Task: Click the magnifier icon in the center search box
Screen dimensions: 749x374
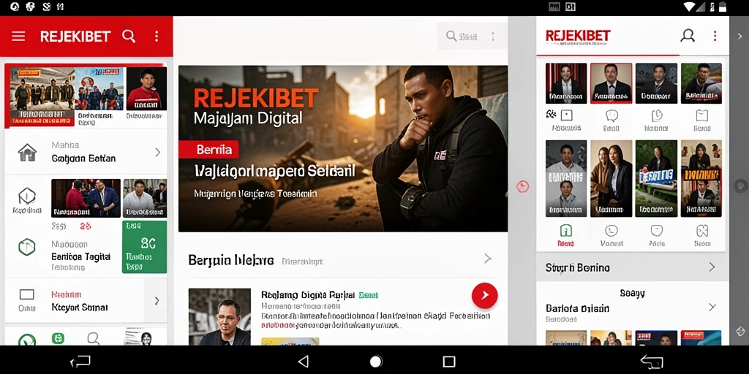Action: 451,37
